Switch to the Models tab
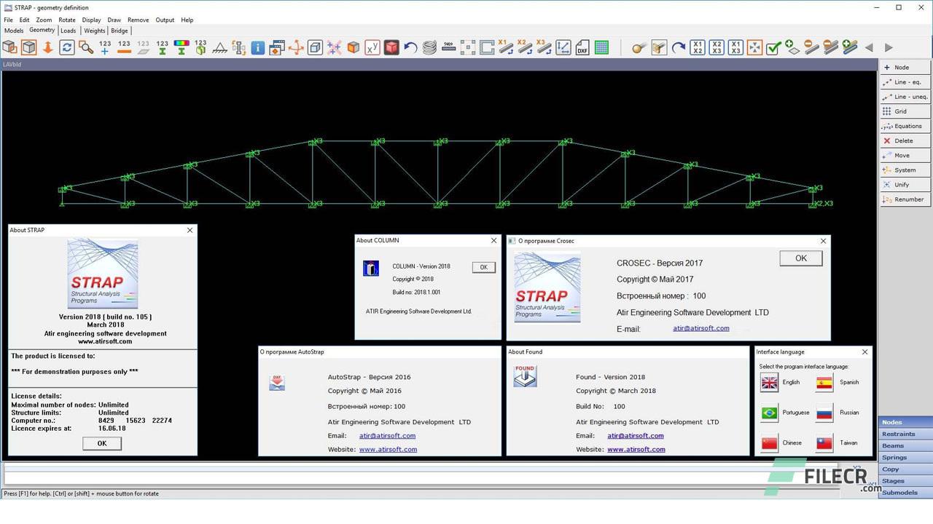 coord(14,31)
